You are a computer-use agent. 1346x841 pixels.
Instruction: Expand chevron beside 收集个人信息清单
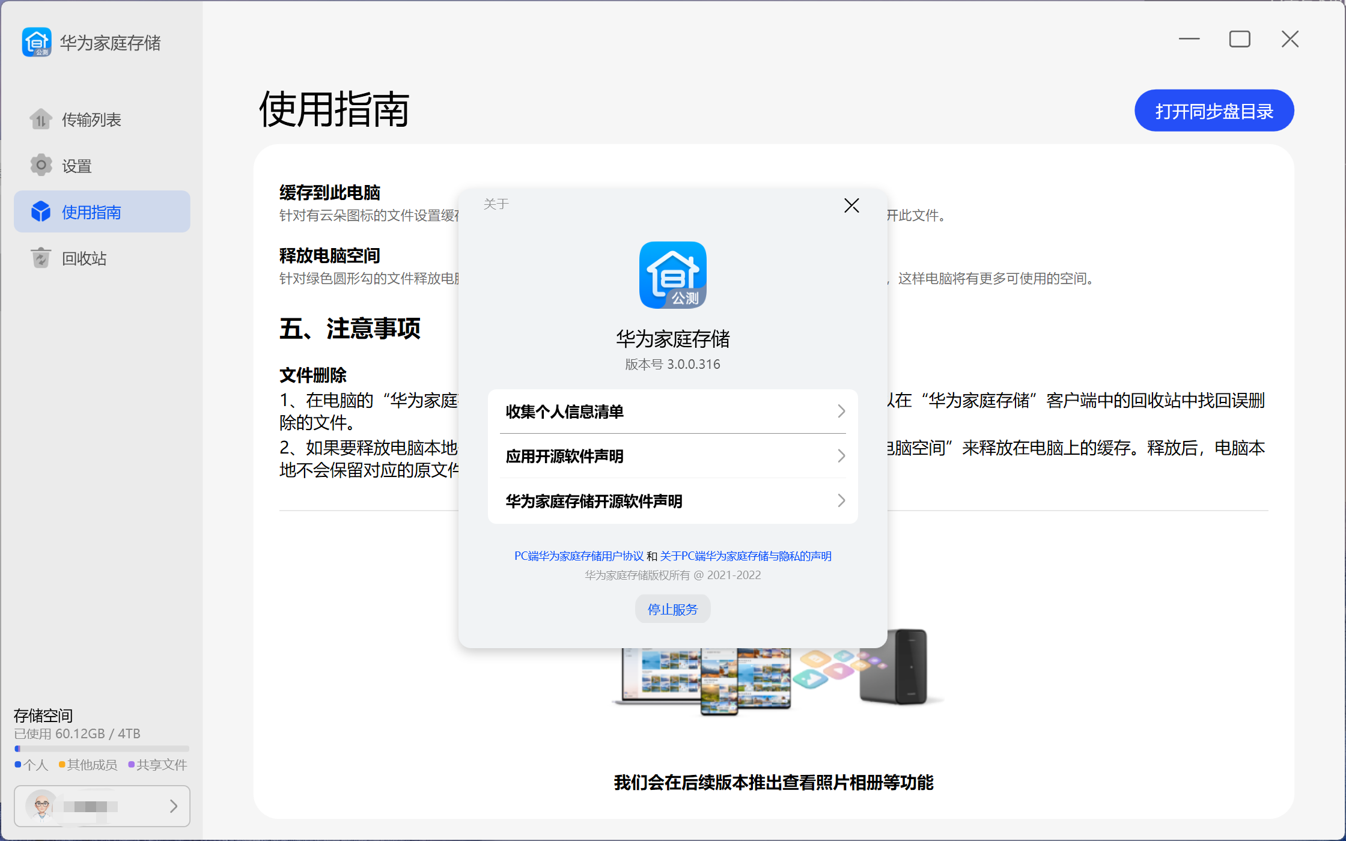click(841, 411)
